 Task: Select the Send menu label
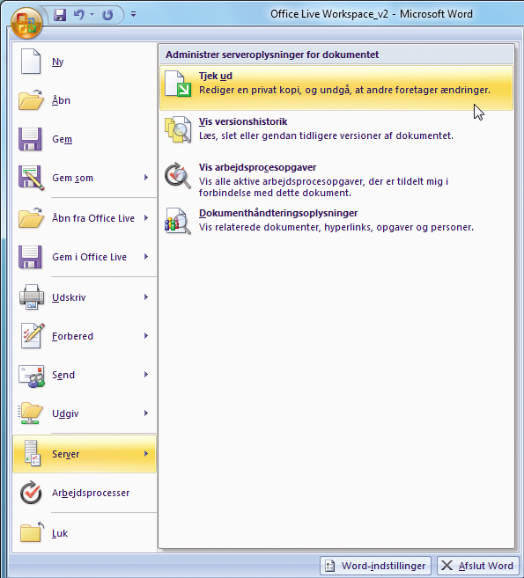63,375
